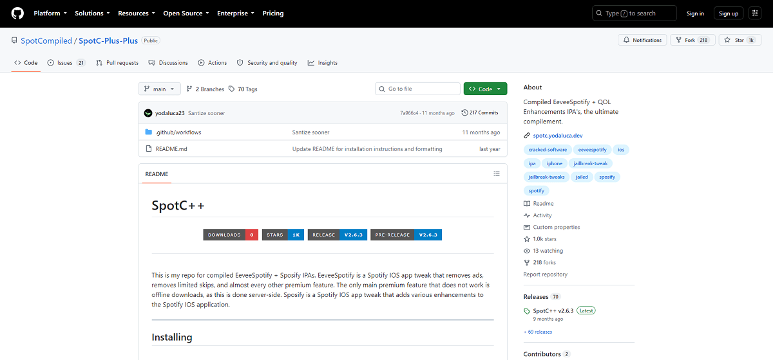Go to the Pricing page
Viewport: 773px width, 360px height.
[273, 13]
